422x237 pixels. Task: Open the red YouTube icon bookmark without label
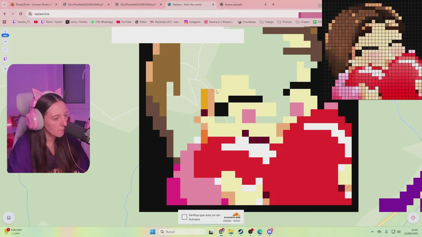(36, 22)
